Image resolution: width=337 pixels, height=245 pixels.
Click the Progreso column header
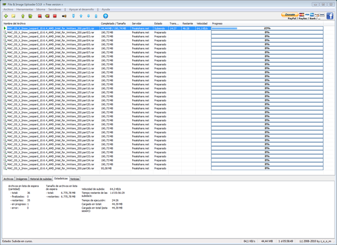coord(267,24)
